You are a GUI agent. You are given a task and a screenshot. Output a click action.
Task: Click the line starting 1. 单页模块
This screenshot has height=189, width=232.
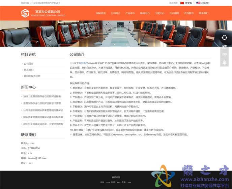tap(123, 88)
